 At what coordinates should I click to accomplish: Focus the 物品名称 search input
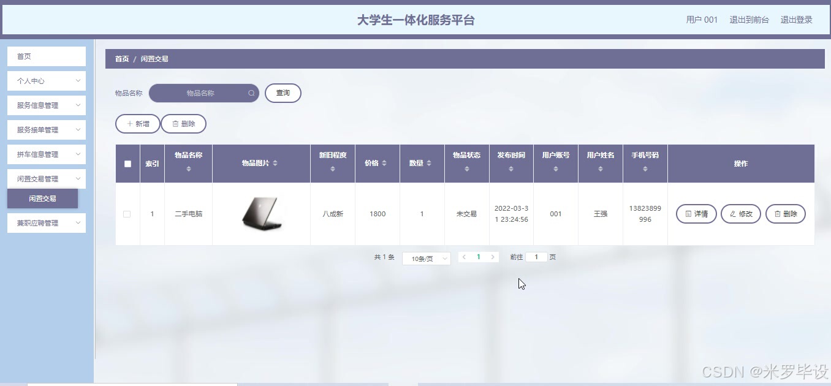tap(204, 93)
